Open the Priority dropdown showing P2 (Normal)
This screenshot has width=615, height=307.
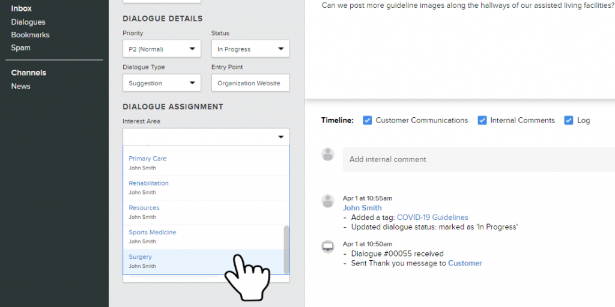point(162,49)
